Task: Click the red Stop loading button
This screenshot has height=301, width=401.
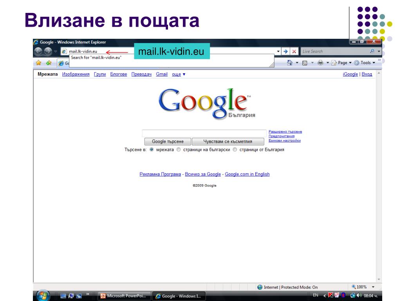Action: point(294,51)
